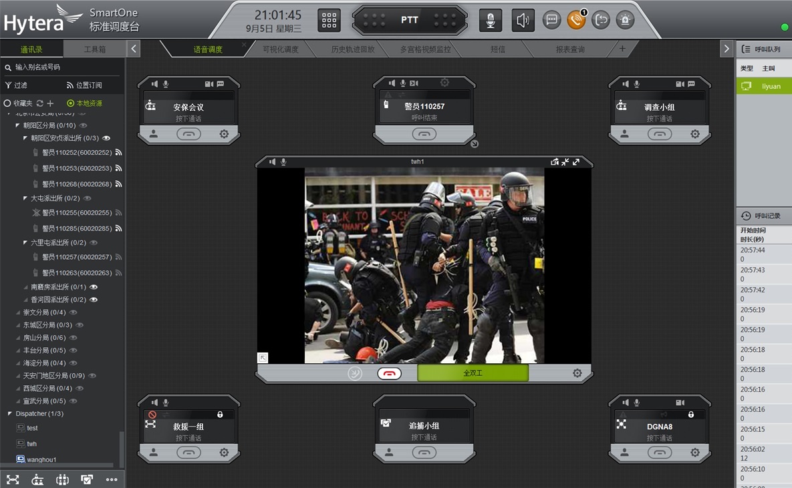792x488 pixels.
Task: Open settings gear on the 安保会议 card
Action: 224,134
